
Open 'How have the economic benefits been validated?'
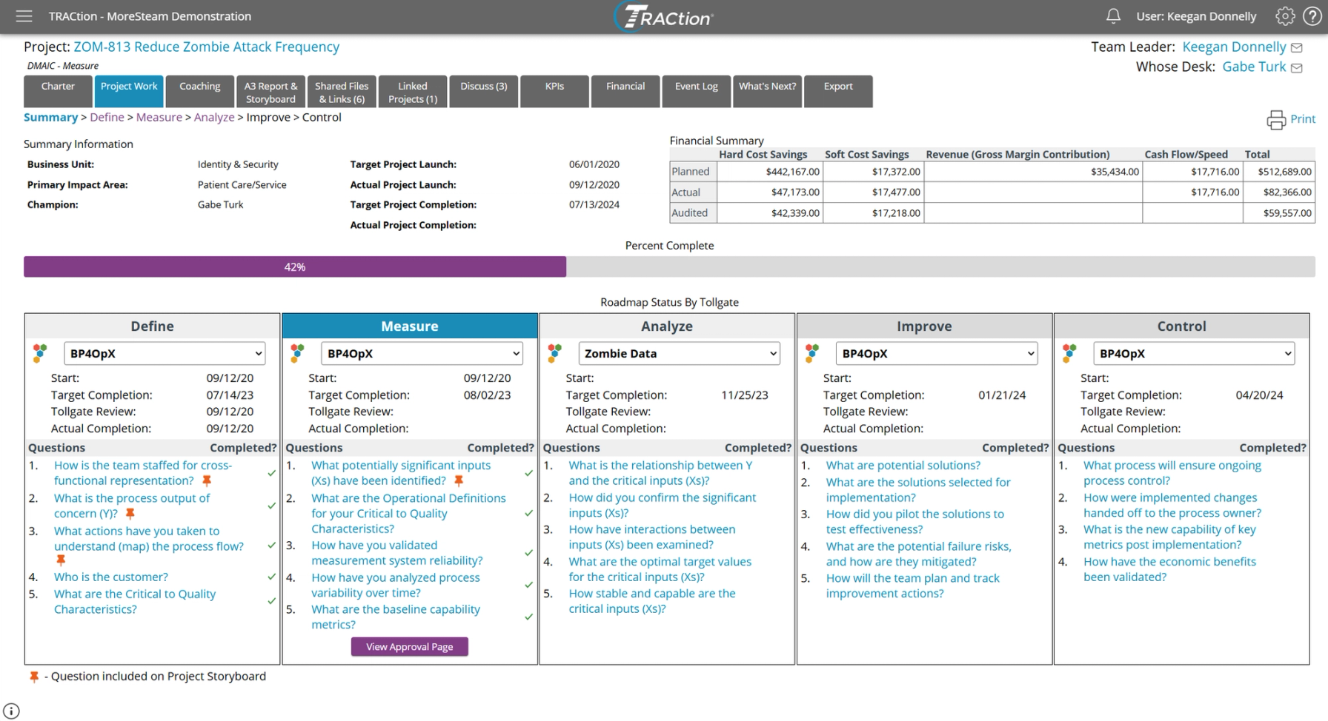(1169, 569)
